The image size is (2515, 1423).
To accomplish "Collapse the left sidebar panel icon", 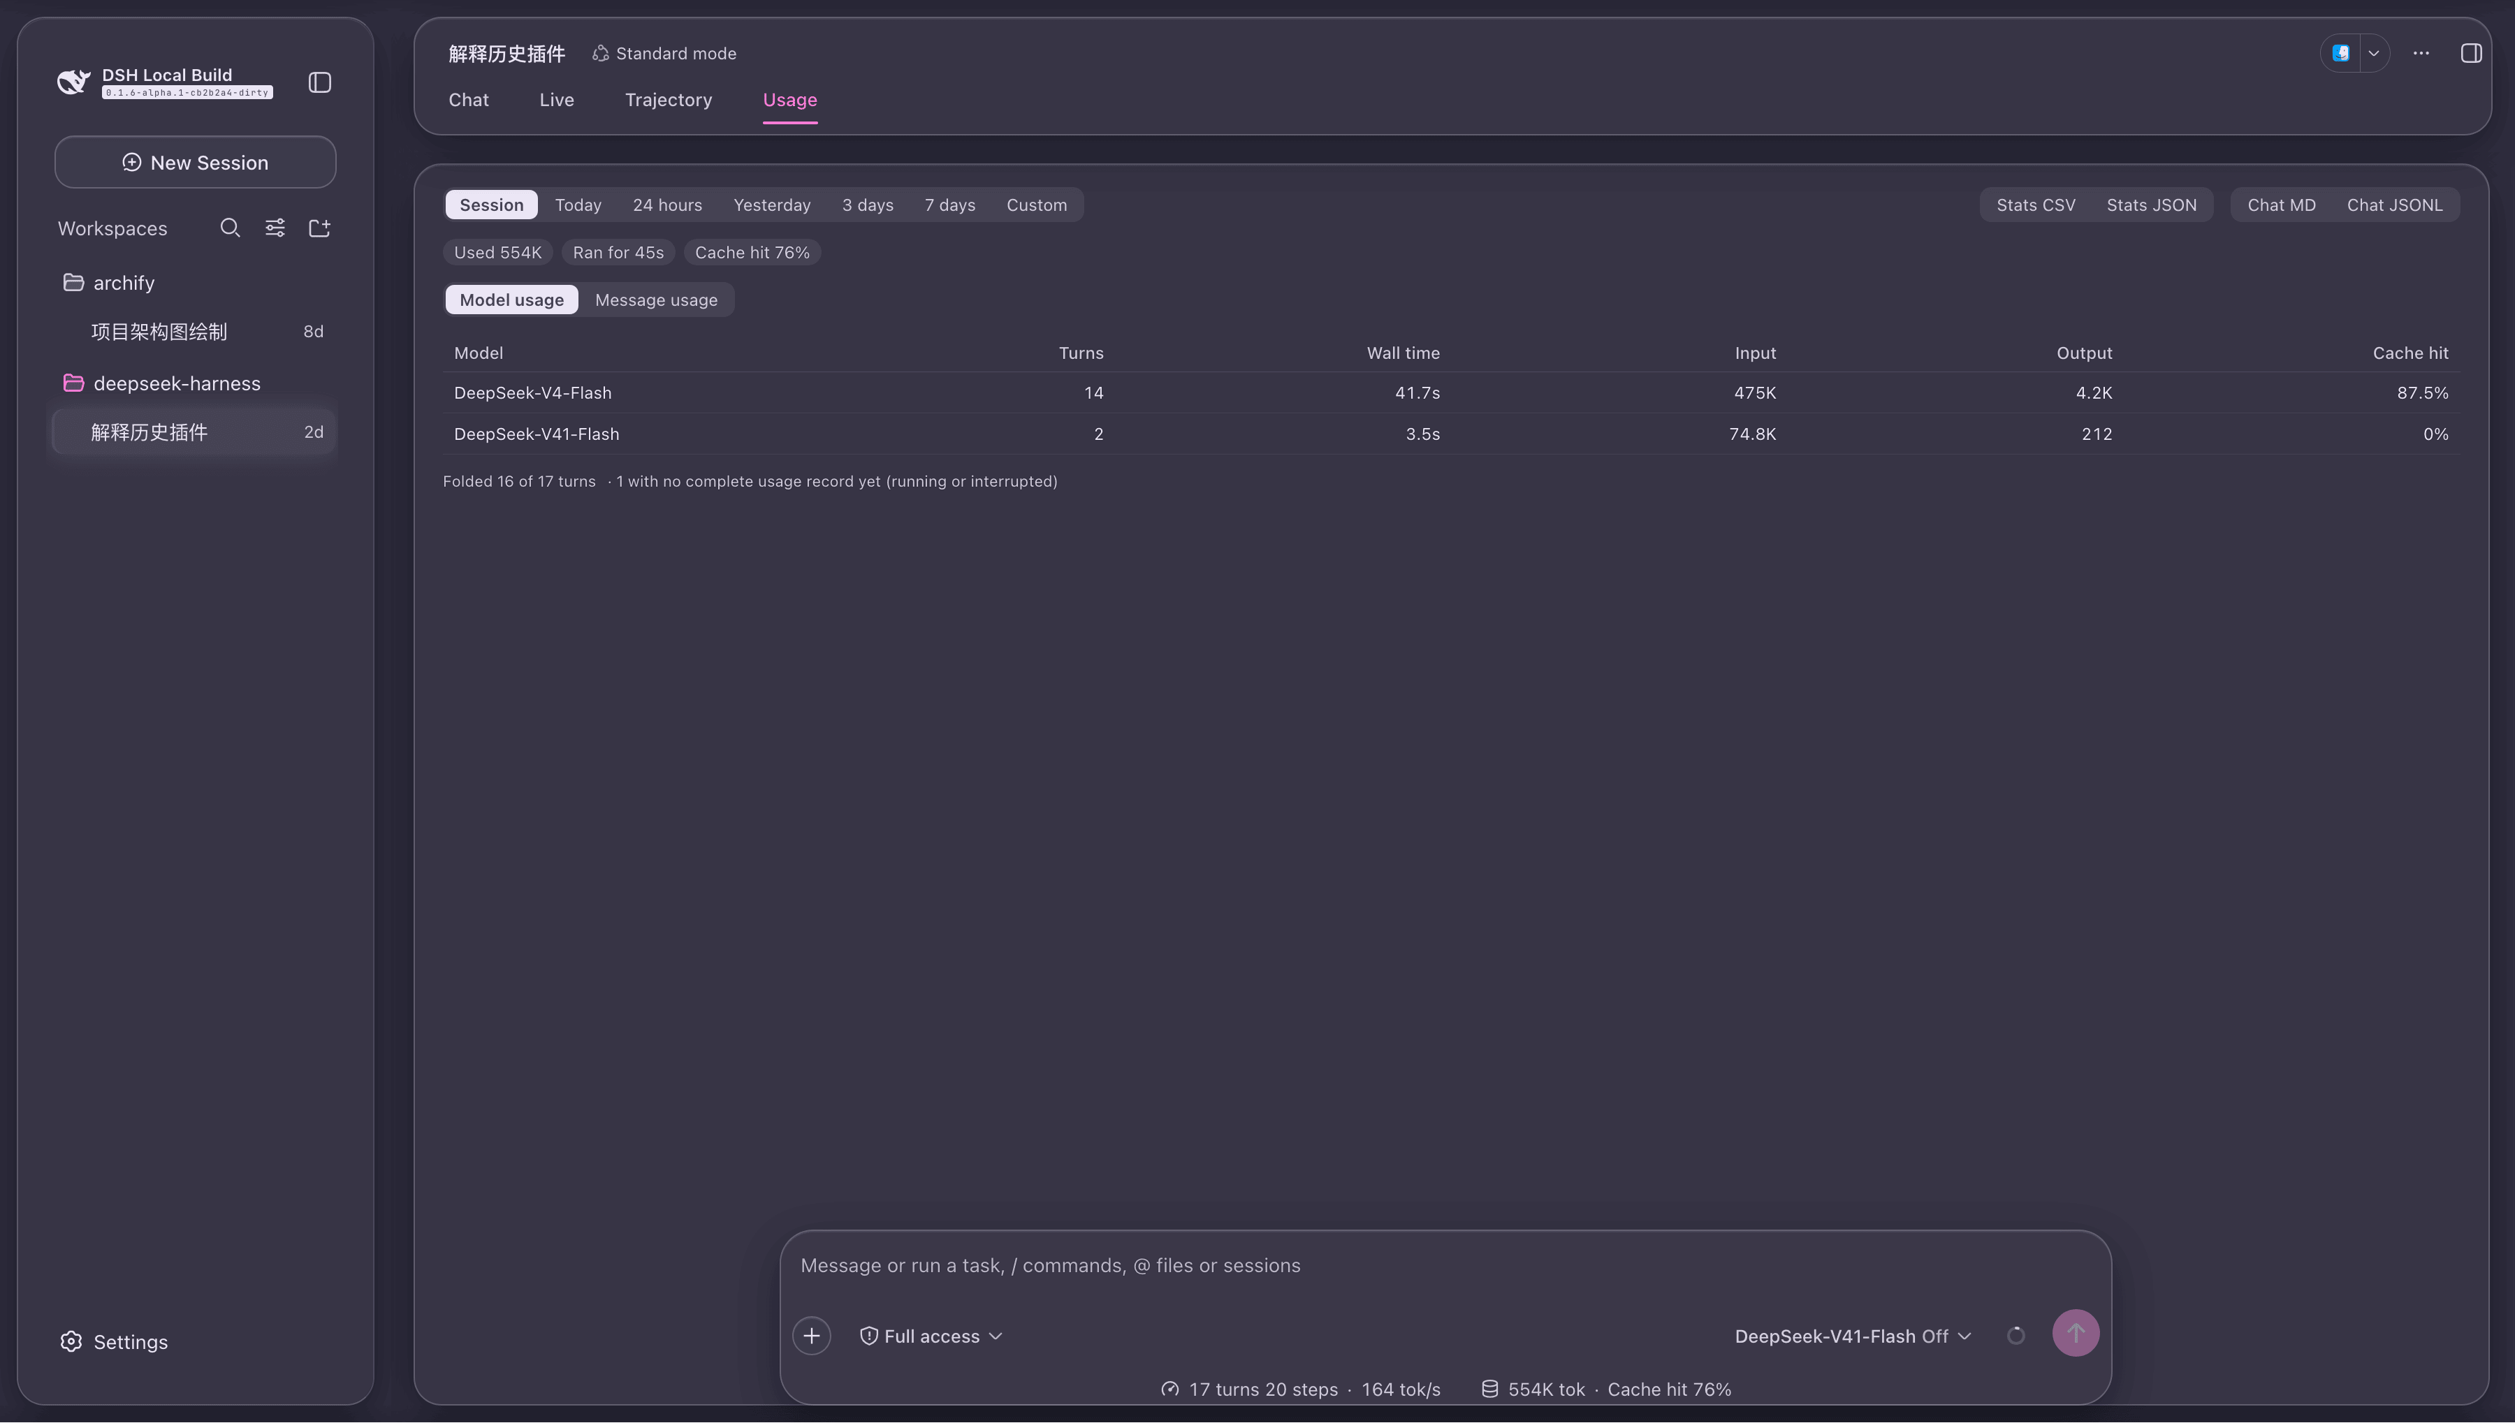I will pyautogui.click(x=320, y=82).
